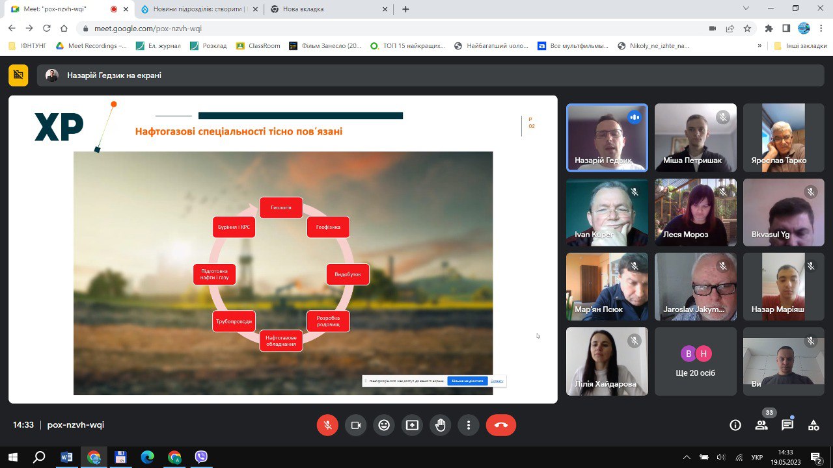Viewport: 833px width, 468px height.
Task: Leave the call with the red hang-up button
Action: click(500, 425)
